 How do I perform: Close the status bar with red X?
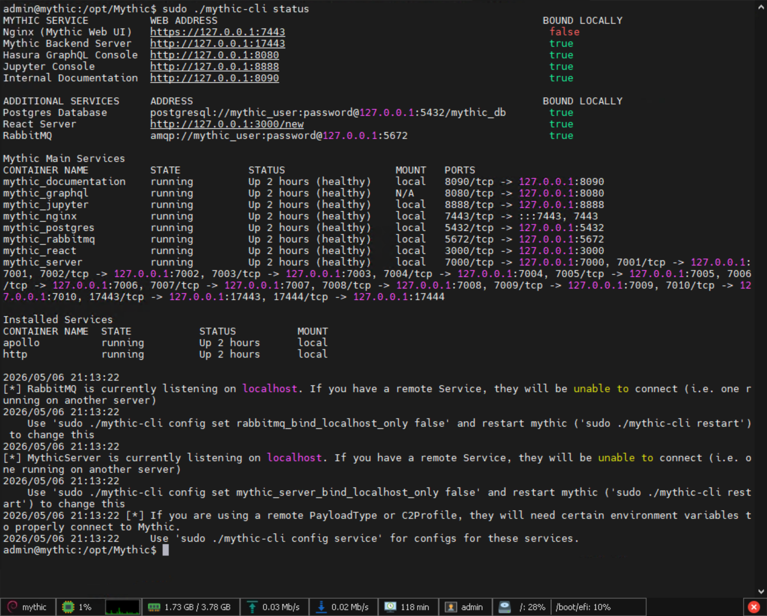(754, 607)
